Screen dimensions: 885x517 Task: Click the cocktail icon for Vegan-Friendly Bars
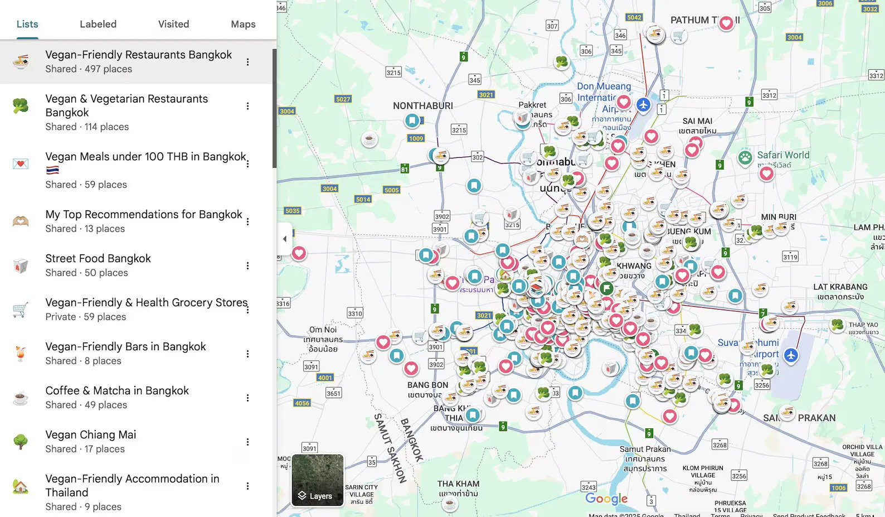point(21,354)
